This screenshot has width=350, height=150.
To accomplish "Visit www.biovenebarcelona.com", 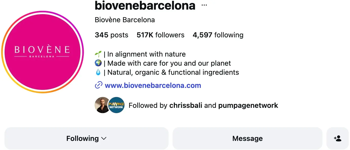I will point(153,86).
